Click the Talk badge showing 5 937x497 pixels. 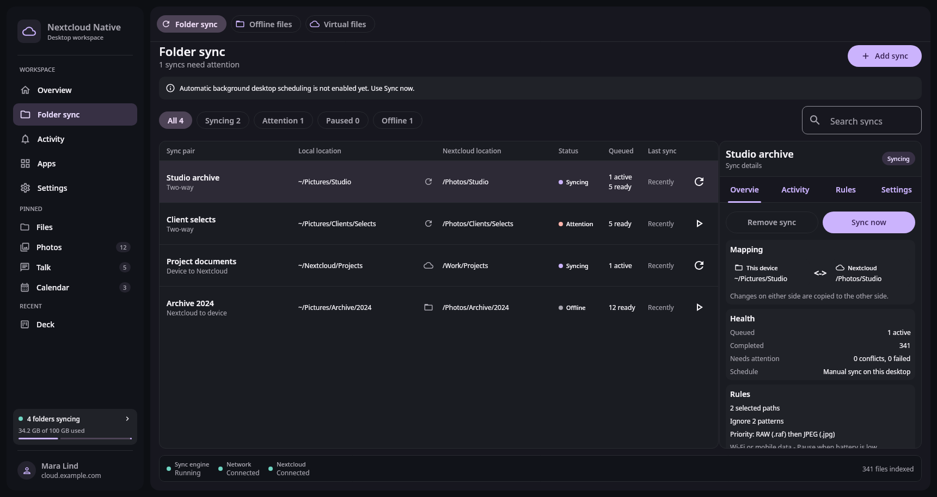125,268
